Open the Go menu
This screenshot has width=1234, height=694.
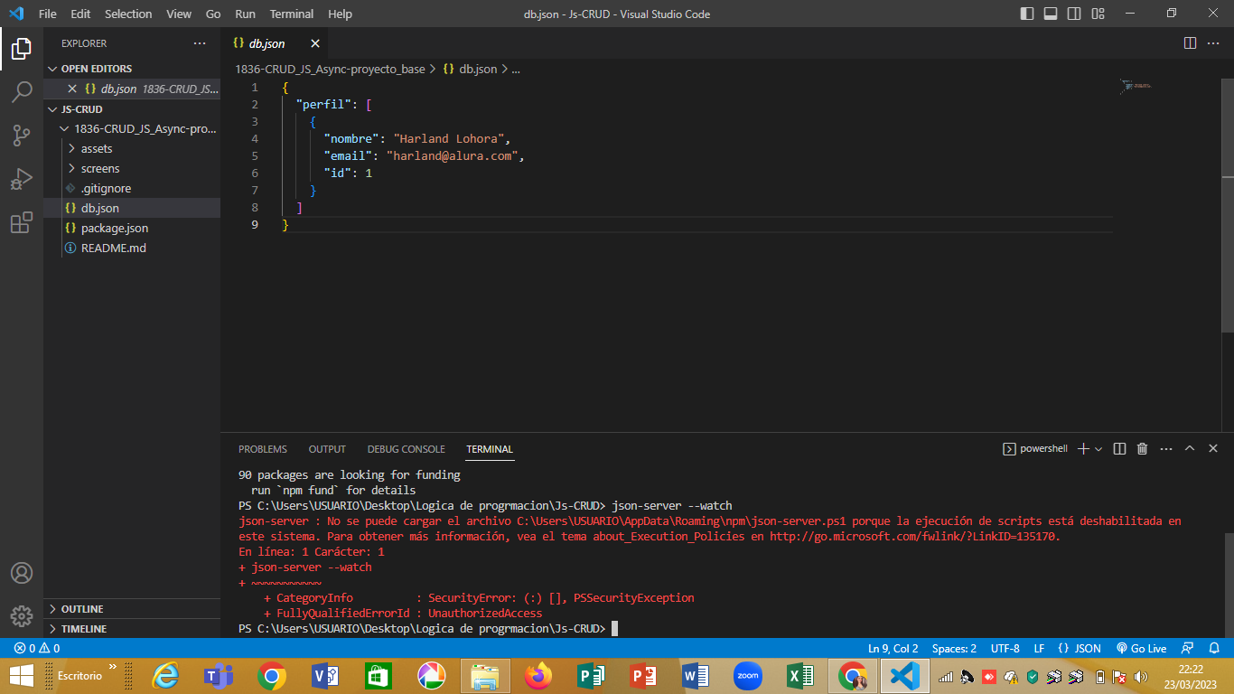pyautogui.click(x=213, y=14)
